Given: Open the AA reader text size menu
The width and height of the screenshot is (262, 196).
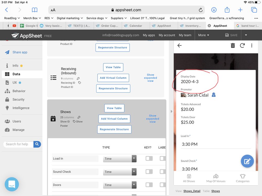Looking at the screenshot, I should 53,10.
